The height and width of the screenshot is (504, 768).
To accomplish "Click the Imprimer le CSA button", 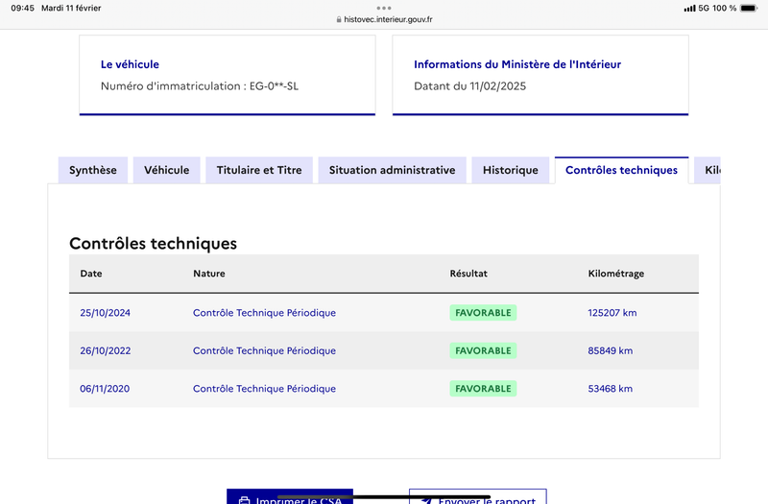I will click(290, 496).
